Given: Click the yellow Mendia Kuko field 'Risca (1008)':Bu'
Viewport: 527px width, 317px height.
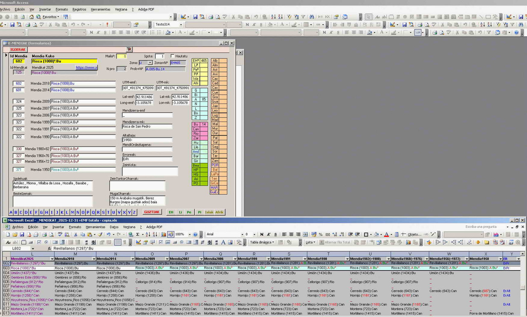Looking at the screenshot, I should 64,61.
